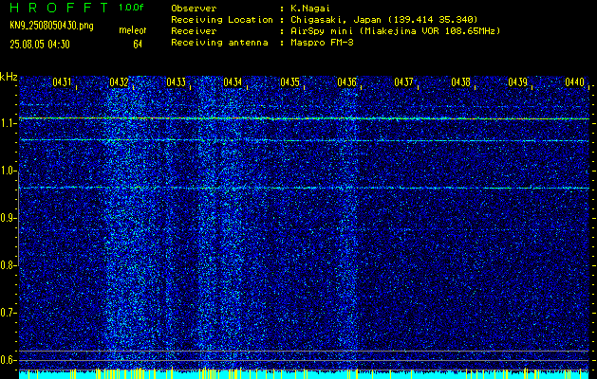Click the 0.9 frequency axis label

(x=7, y=218)
